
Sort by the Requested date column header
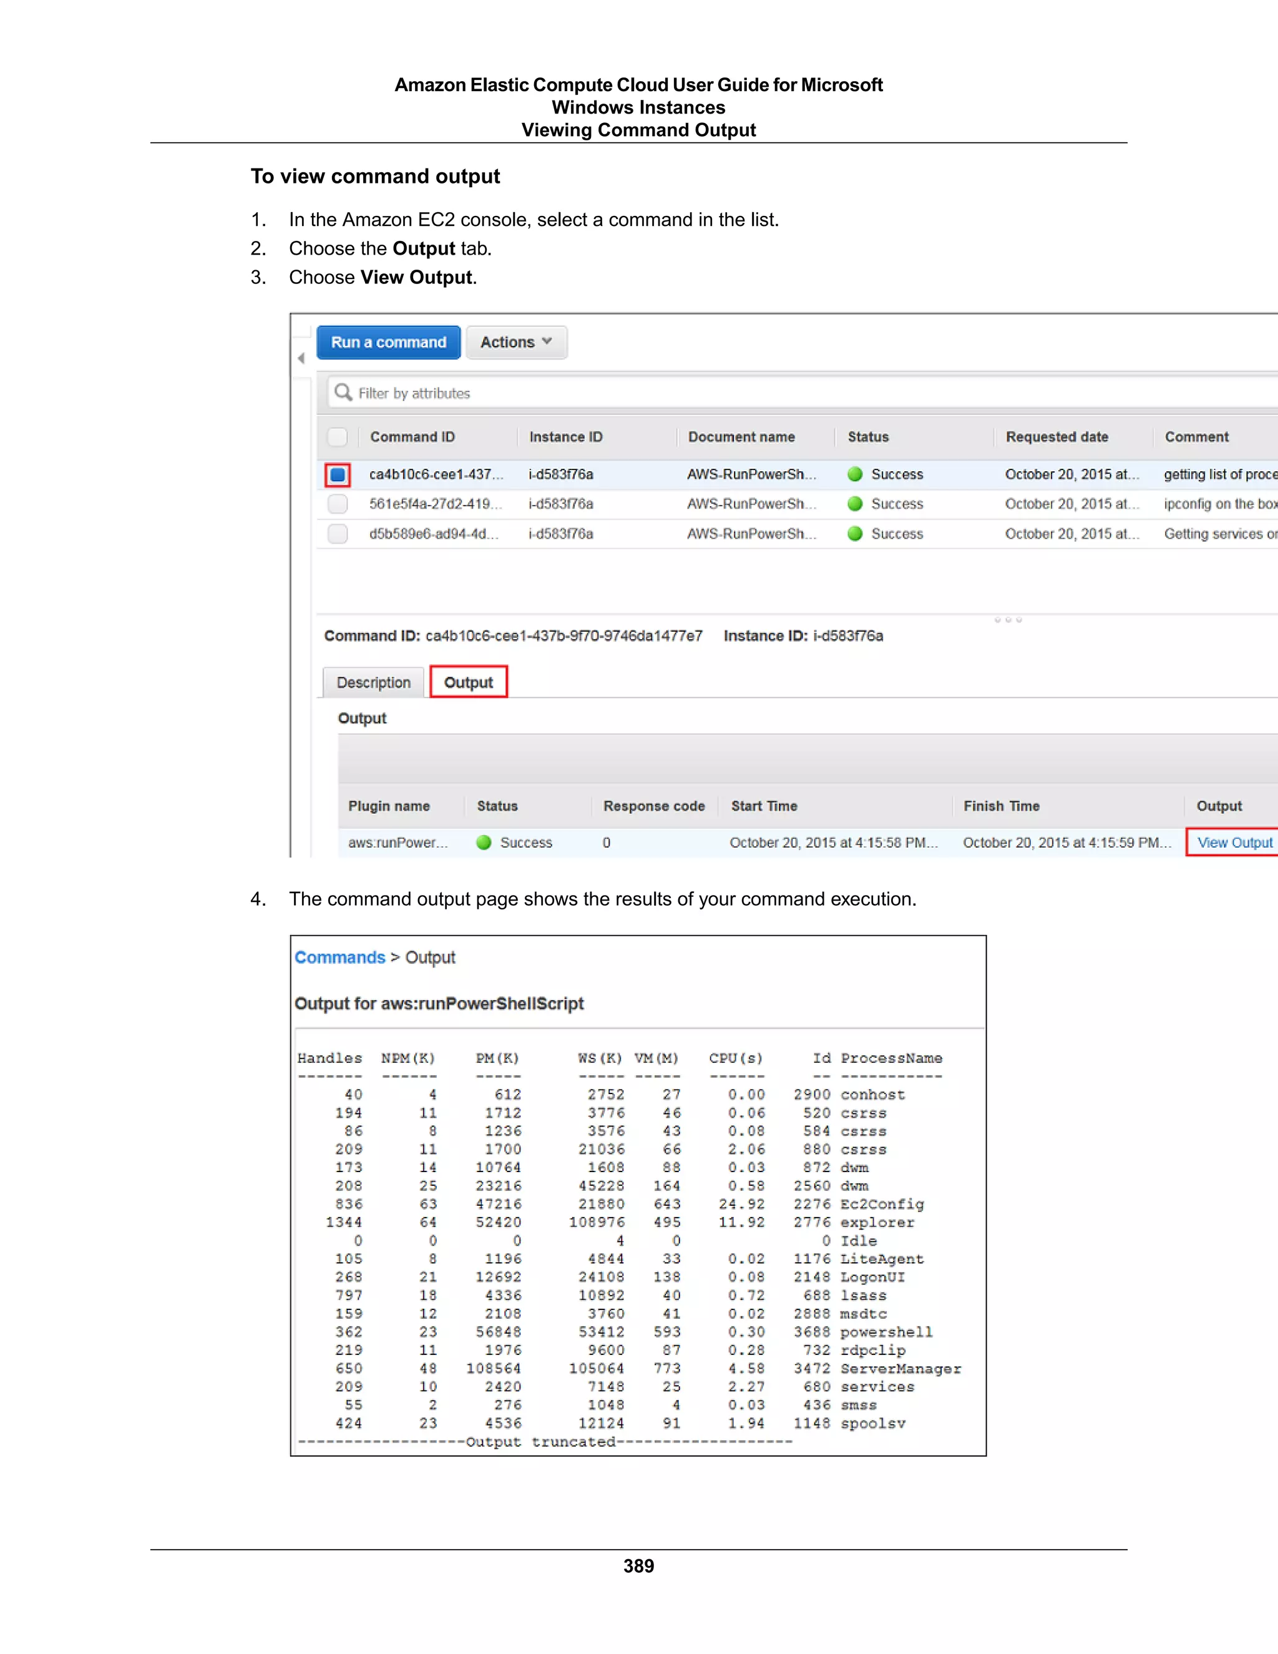click(1057, 437)
